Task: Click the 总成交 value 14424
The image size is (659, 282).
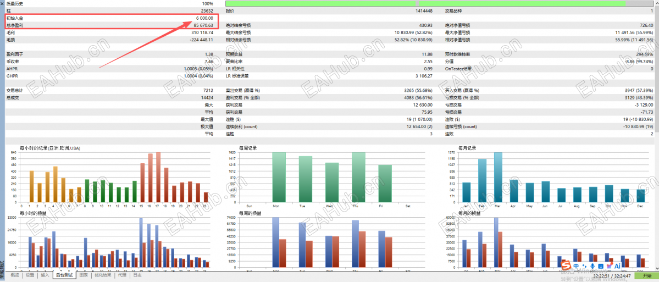Action: click(207, 97)
